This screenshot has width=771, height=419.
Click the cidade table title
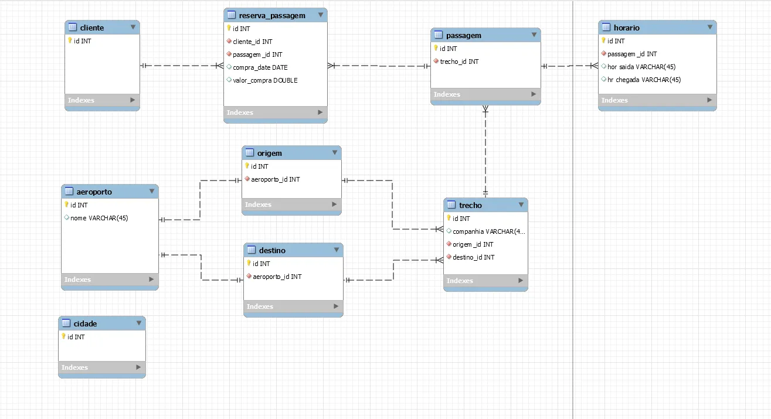[86, 323]
